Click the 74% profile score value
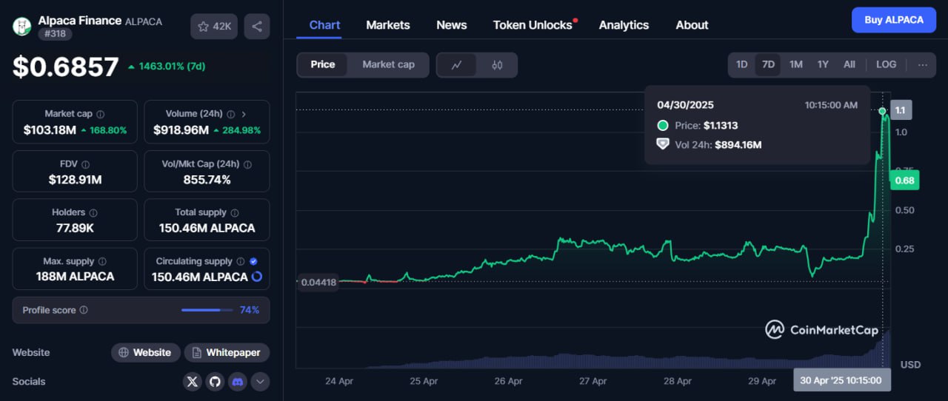 (250, 310)
